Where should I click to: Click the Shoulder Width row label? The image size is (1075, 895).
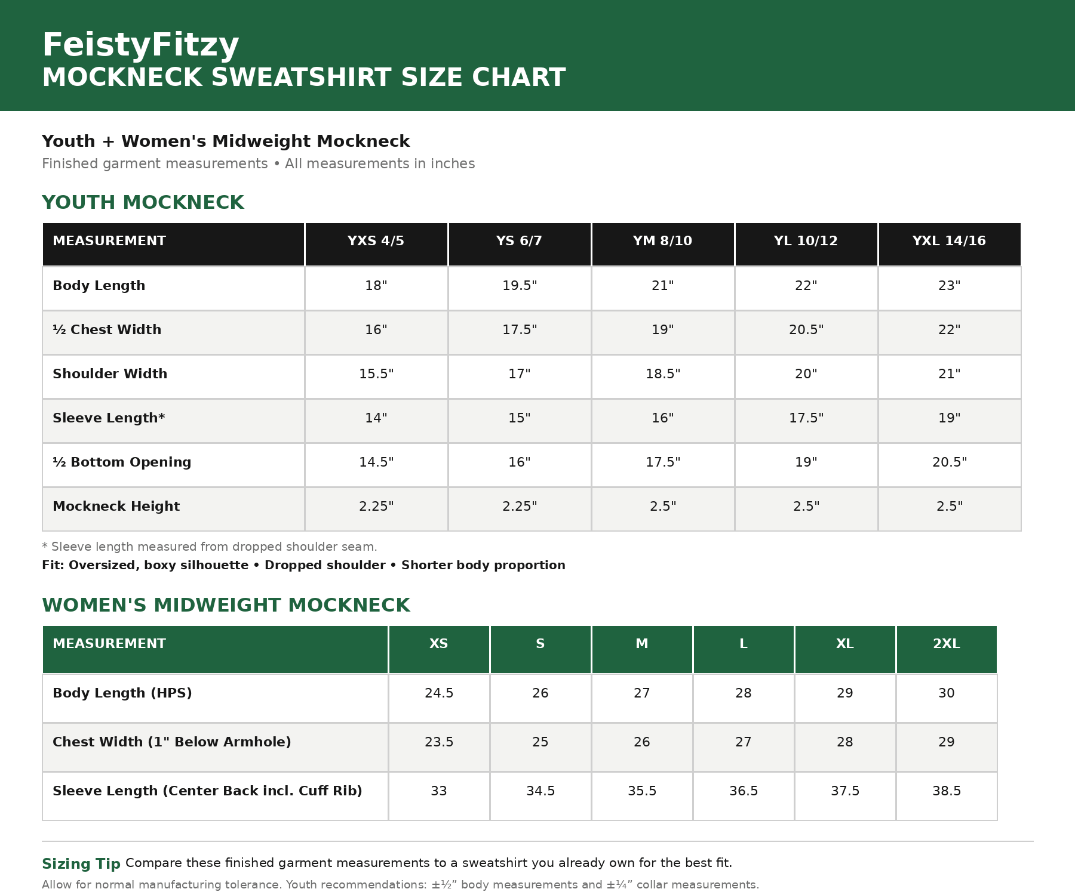[x=110, y=374]
